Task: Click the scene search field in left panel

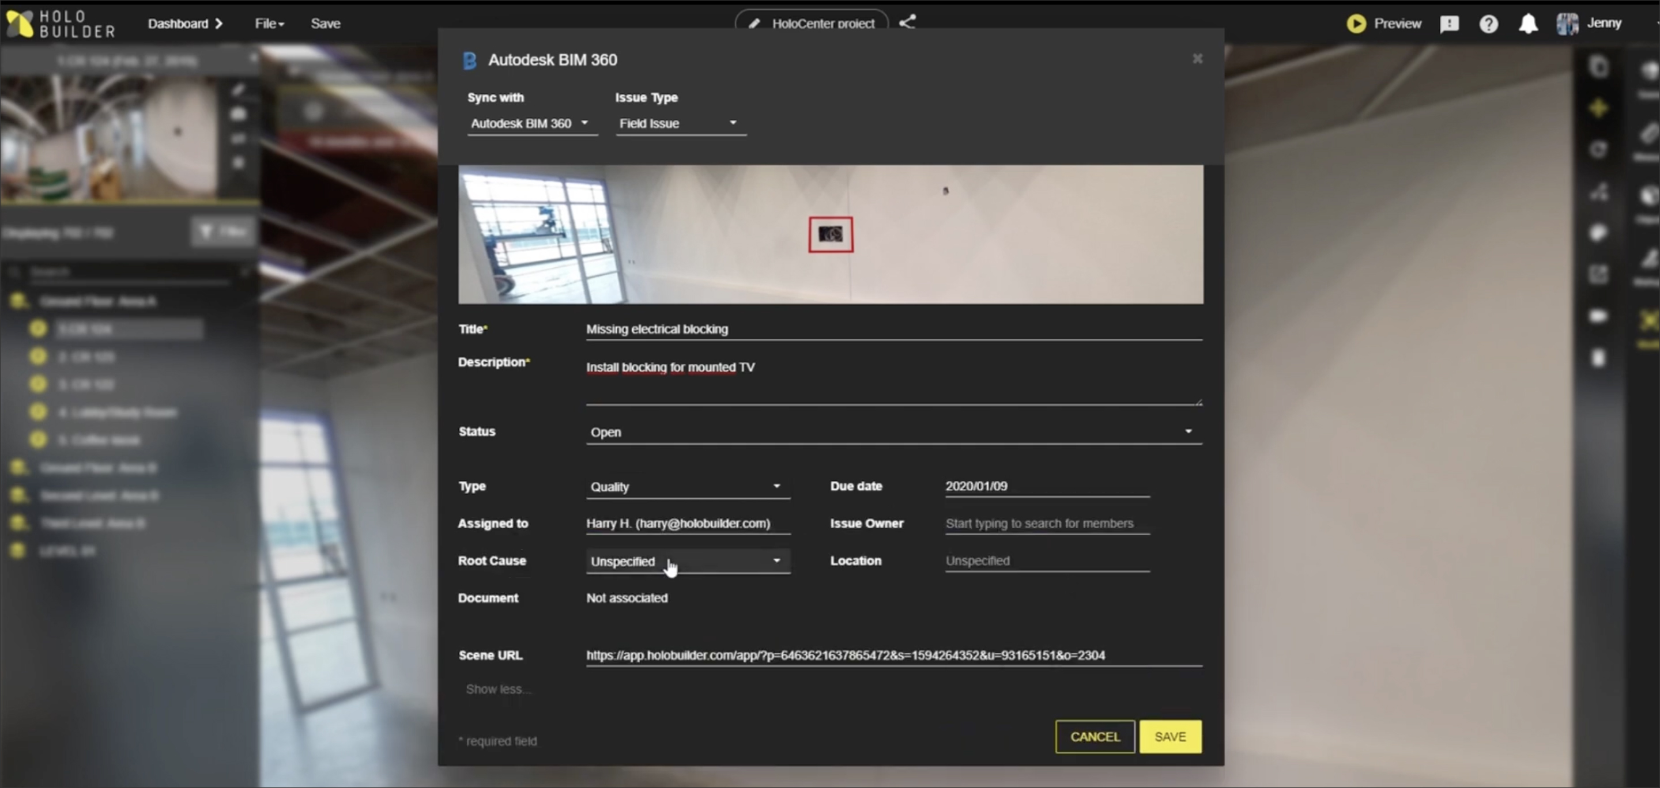Action: tap(129, 272)
